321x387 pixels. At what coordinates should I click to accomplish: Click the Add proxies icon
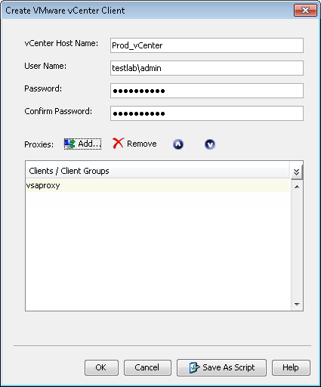70,144
